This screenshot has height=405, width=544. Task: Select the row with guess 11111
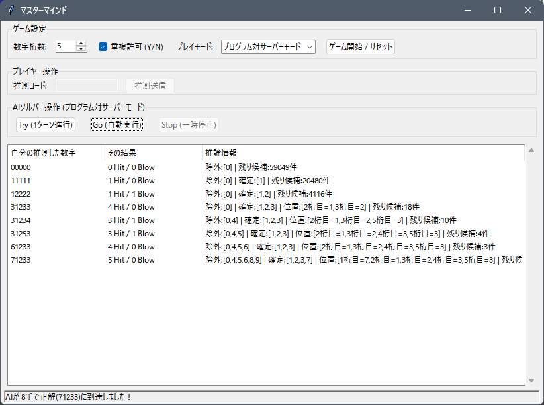click(266, 181)
